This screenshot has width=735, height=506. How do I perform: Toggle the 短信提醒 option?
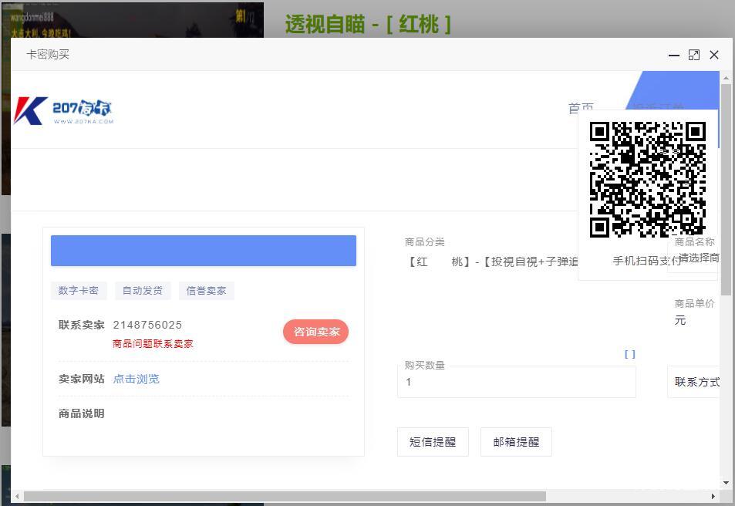pos(433,442)
